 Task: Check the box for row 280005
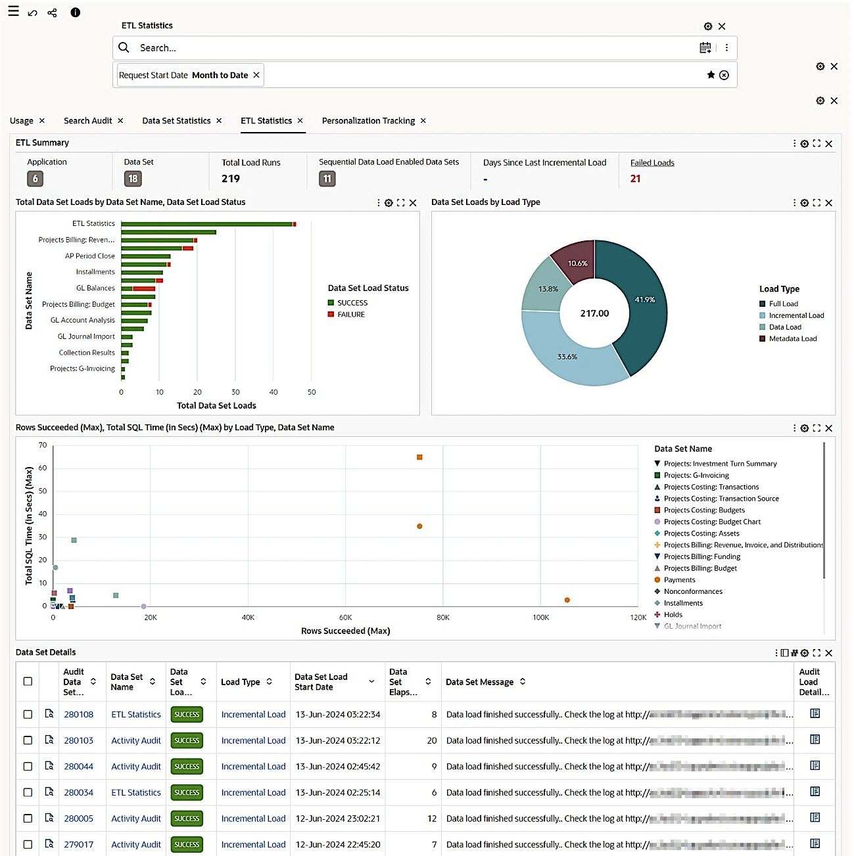click(28, 819)
